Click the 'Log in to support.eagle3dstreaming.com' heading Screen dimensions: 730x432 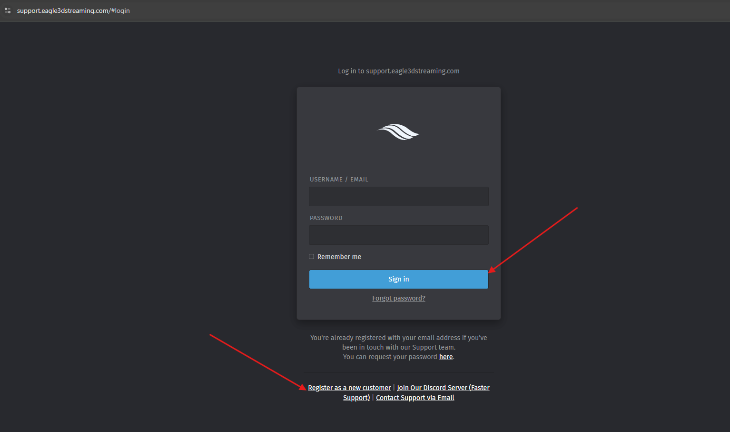399,71
